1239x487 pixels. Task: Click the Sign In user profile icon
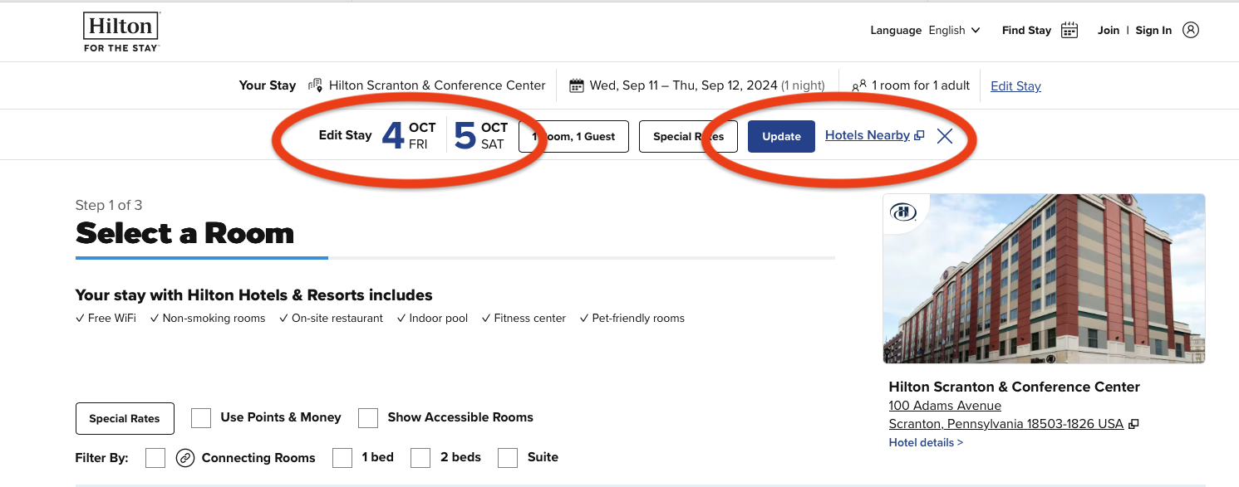tap(1191, 31)
